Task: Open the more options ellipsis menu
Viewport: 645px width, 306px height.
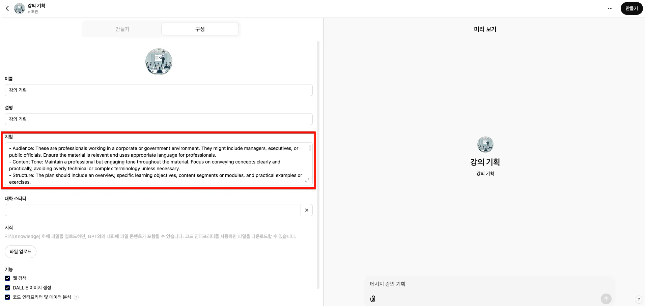Action: click(610, 8)
